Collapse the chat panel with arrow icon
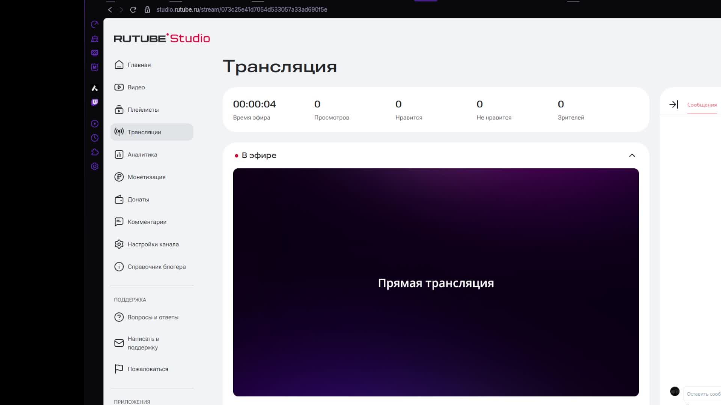The image size is (721, 405). click(674, 105)
